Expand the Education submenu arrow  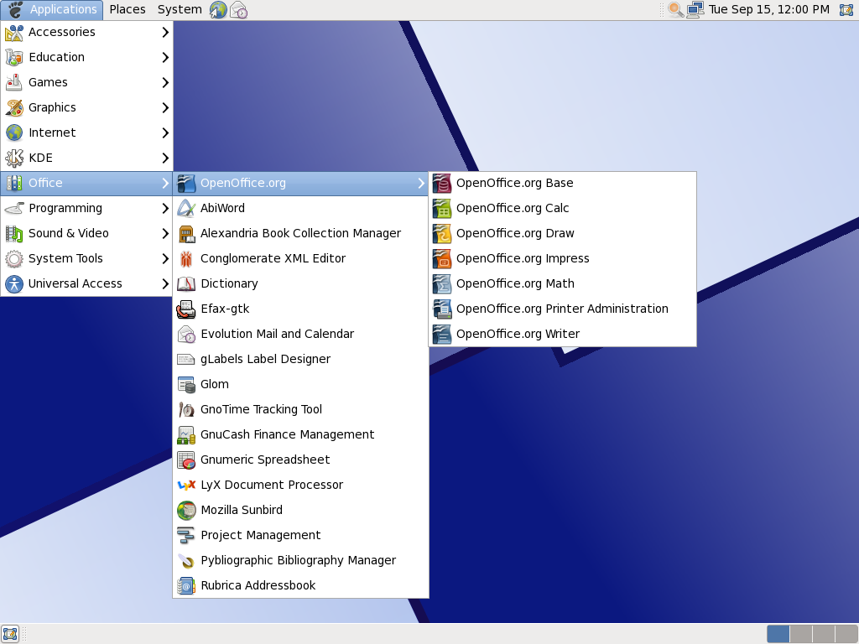coord(165,58)
